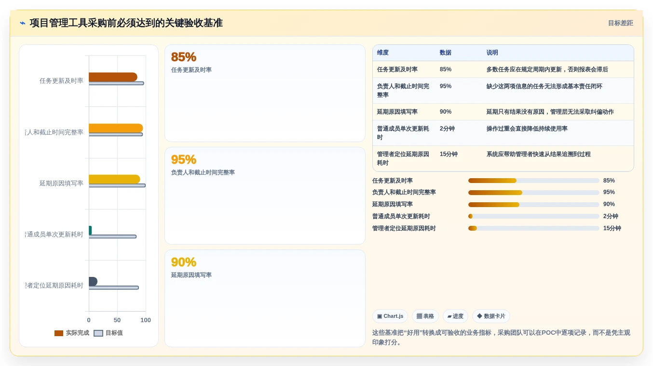Click the teal 普通成员单次更新耗时 chart bar
Image resolution: width=653 pixels, height=366 pixels.
tap(90, 230)
